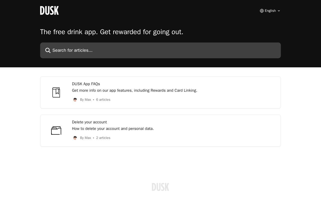The height and width of the screenshot is (201, 321).
Task: Click the free drink app tagline heading
Action: click(x=112, y=32)
